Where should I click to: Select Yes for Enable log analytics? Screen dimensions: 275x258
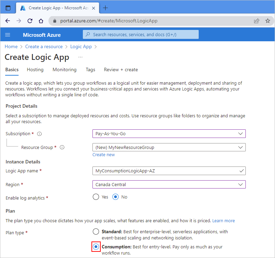coord(96,197)
